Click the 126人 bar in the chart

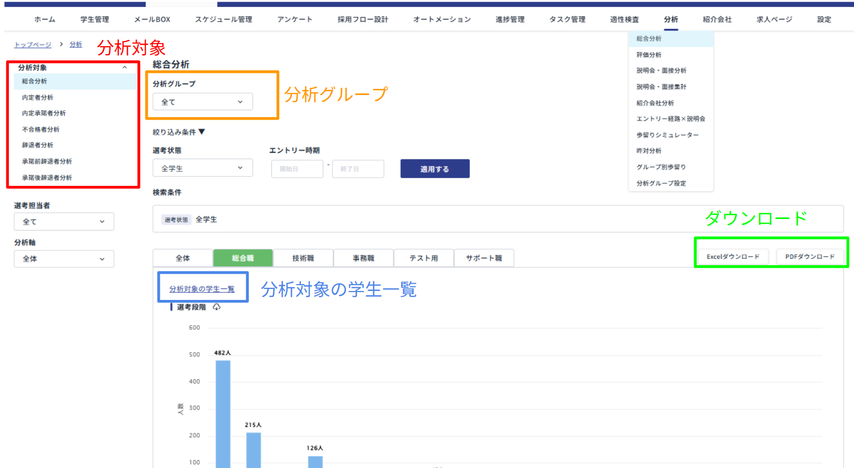pyautogui.click(x=316, y=462)
